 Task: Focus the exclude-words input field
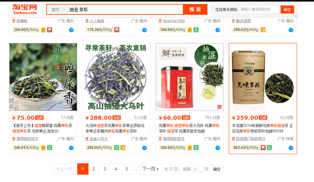point(260,10)
